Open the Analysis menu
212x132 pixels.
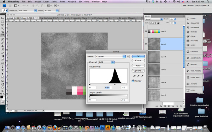pos(72,2)
